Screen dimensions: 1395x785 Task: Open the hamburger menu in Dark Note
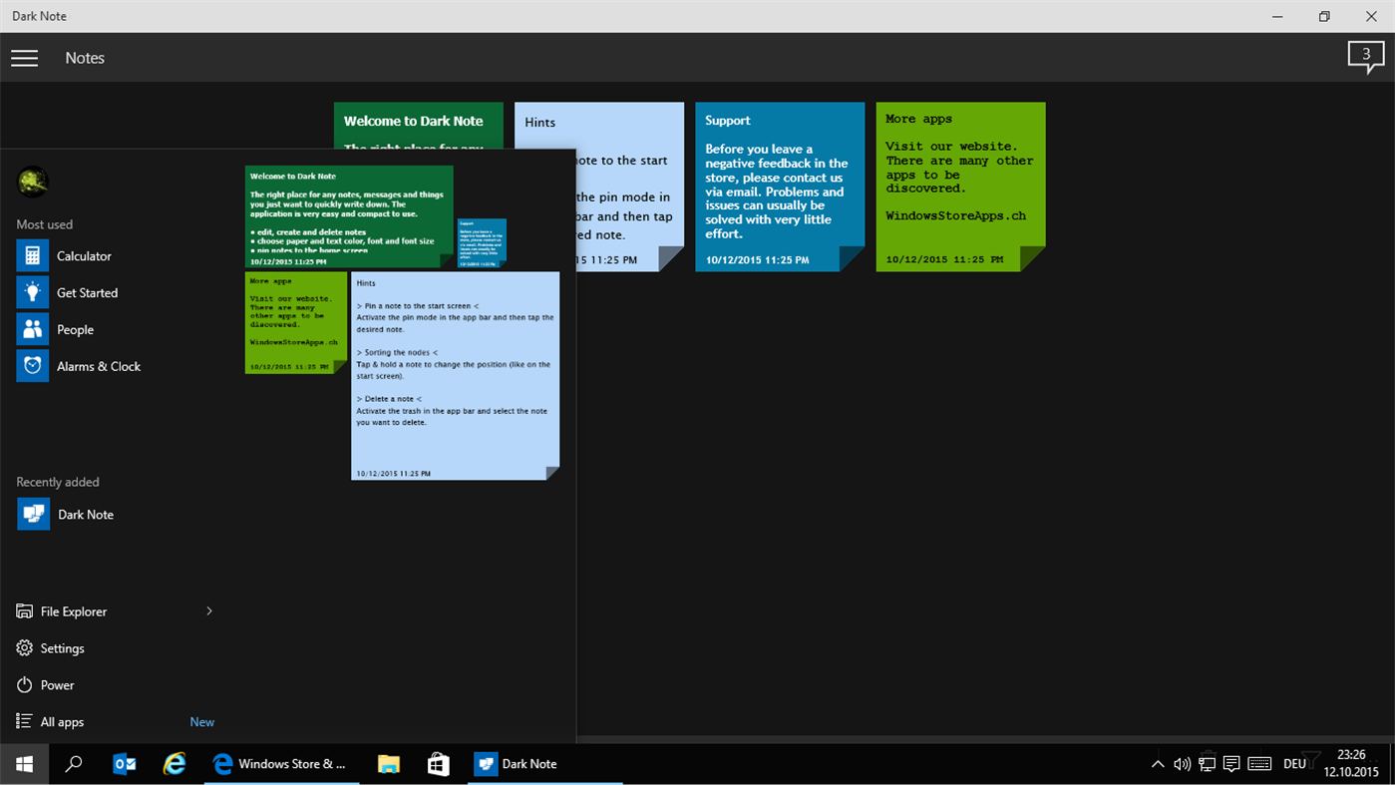24,57
